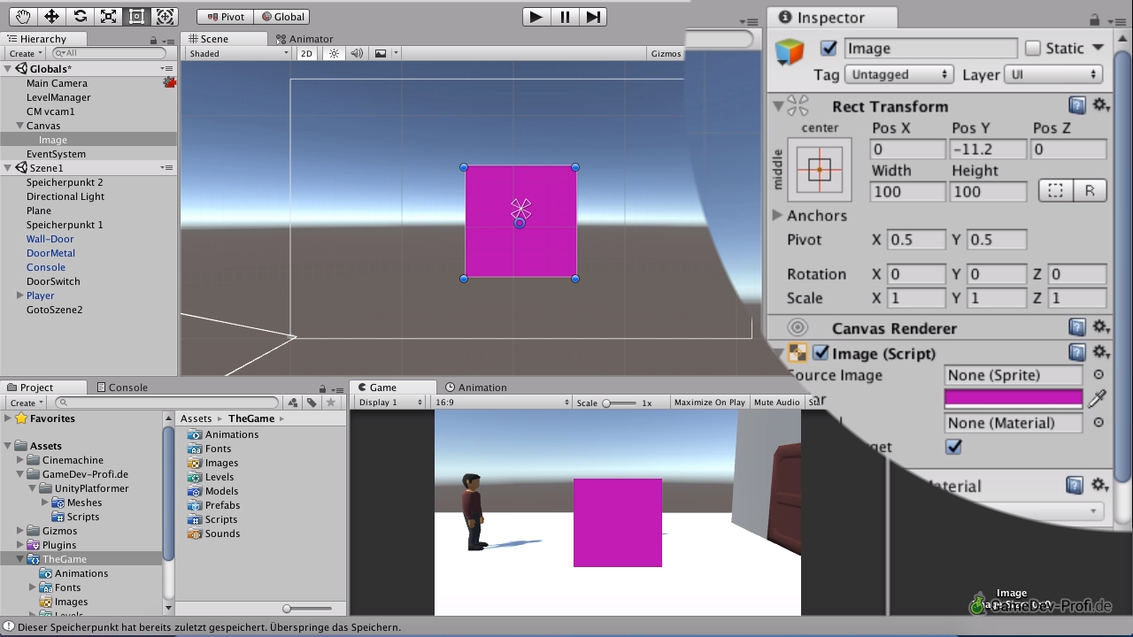The width and height of the screenshot is (1133, 637).
Task: Open the magenta Color swatch
Action: [1014, 399]
